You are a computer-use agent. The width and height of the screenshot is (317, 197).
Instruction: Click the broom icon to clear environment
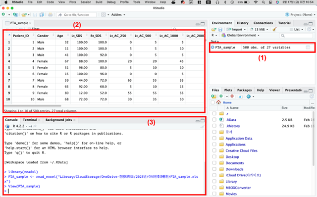tap(274, 30)
